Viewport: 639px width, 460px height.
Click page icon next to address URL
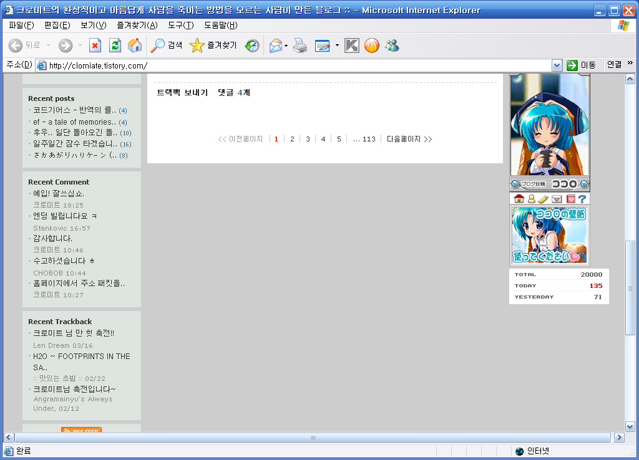[x=41, y=65]
